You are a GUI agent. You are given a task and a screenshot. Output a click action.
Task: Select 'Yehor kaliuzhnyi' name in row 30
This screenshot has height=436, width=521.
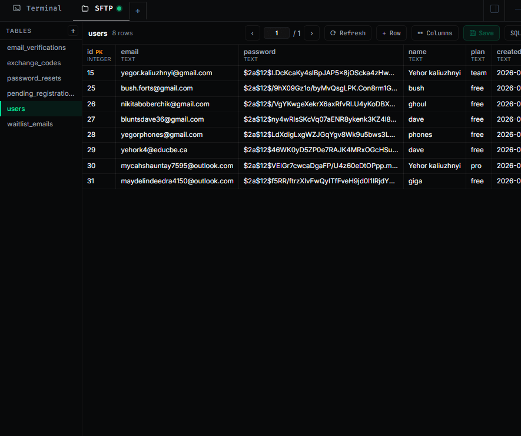click(434, 166)
